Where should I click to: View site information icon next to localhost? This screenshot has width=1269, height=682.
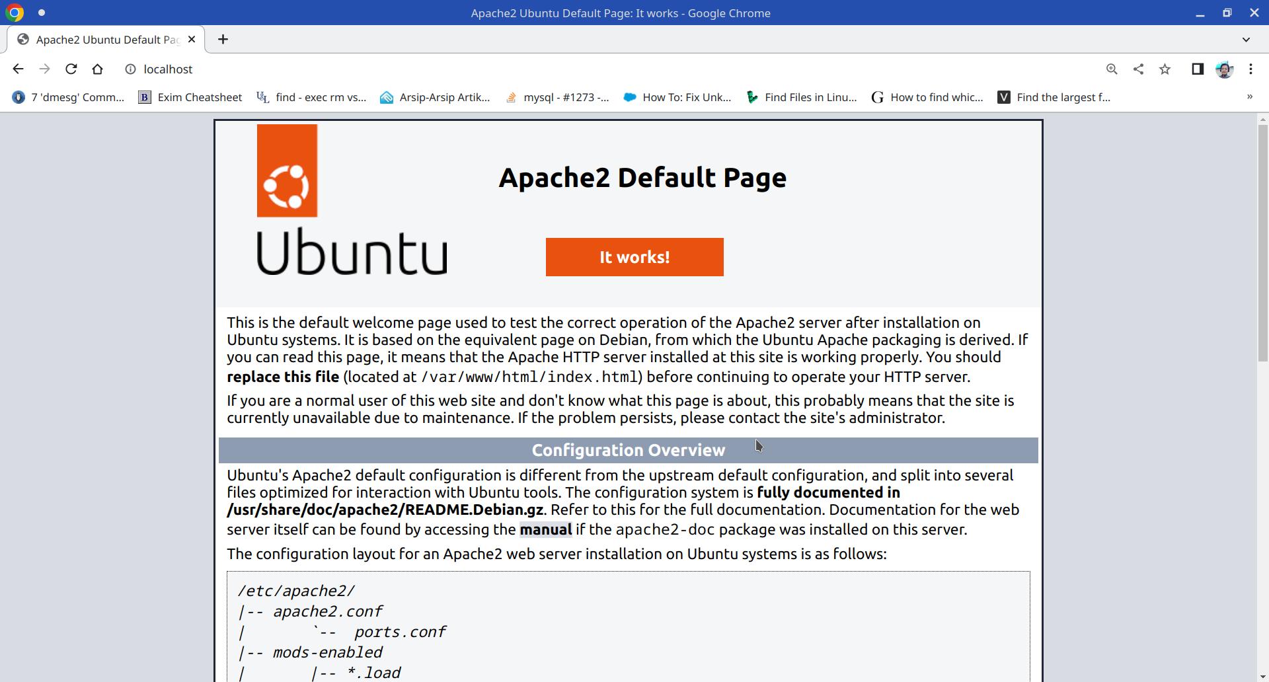pos(131,69)
